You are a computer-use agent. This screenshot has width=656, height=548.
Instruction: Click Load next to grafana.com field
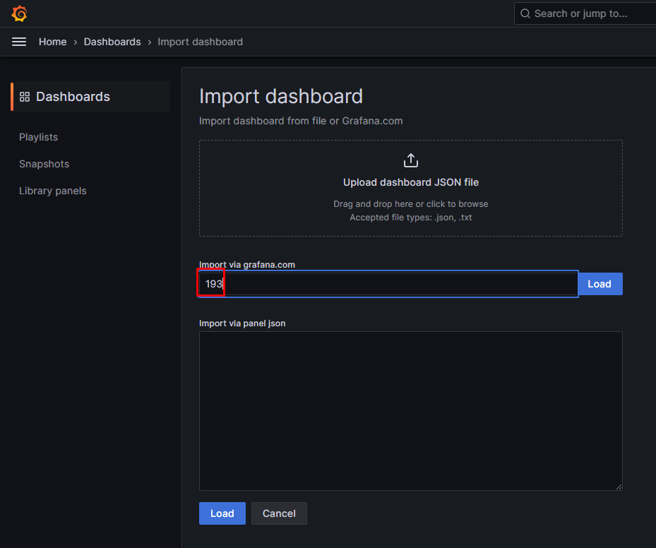(x=600, y=284)
